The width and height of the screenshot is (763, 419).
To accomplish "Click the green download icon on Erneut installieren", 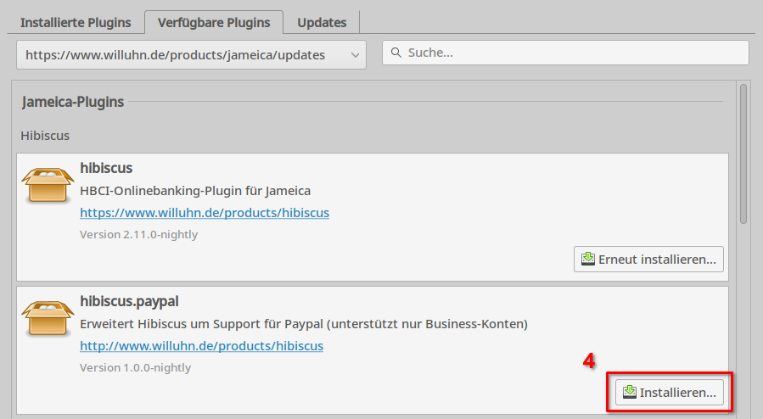I will (x=588, y=259).
